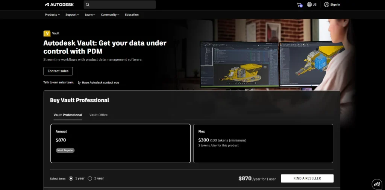Click the Select term label
This screenshot has height=190, width=385.
[58, 179]
